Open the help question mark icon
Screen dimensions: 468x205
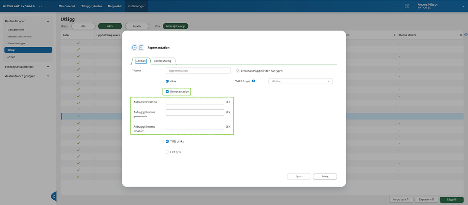(407, 6)
